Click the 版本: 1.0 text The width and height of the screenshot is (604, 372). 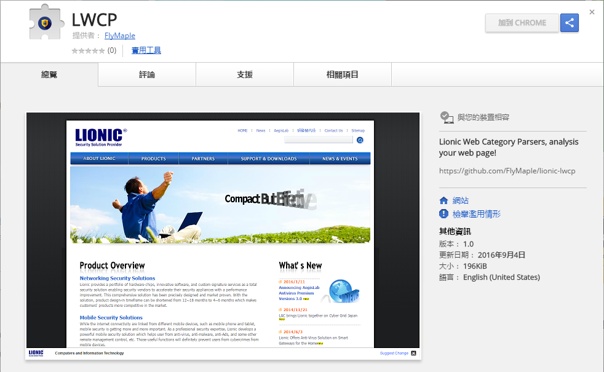tap(456, 244)
